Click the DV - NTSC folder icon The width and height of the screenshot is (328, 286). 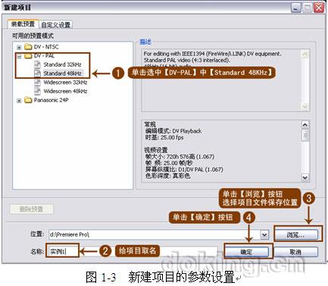(28, 47)
